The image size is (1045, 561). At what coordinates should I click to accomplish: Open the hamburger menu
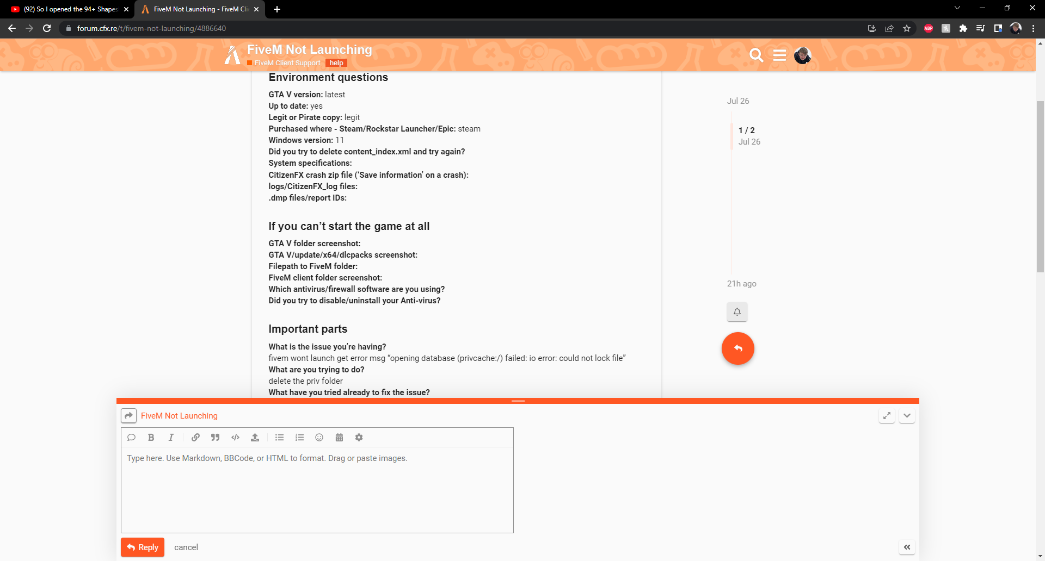pyautogui.click(x=779, y=55)
